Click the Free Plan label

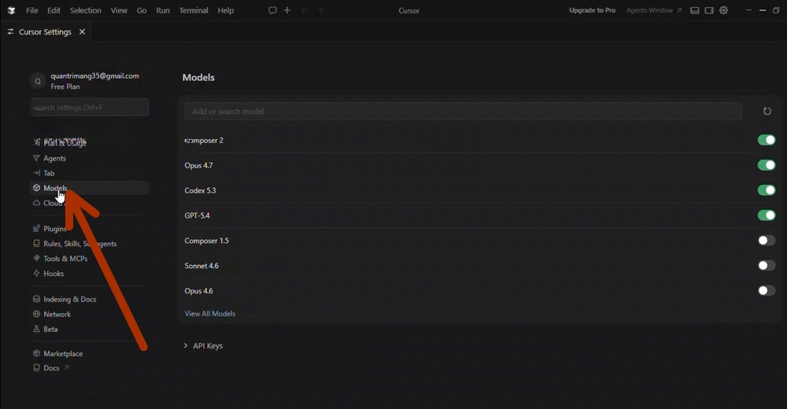coord(65,87)
